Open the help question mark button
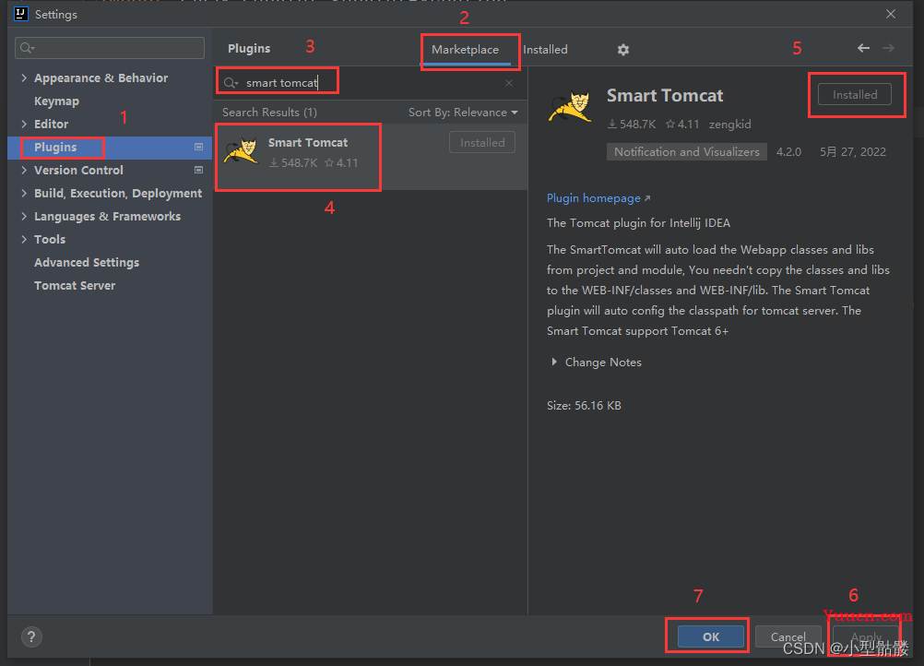 coord(31,636)
